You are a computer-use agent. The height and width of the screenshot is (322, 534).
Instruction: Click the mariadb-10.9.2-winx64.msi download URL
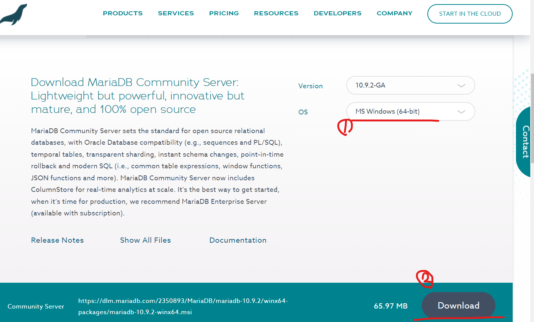pyautogui.click(x=183, y=306)
